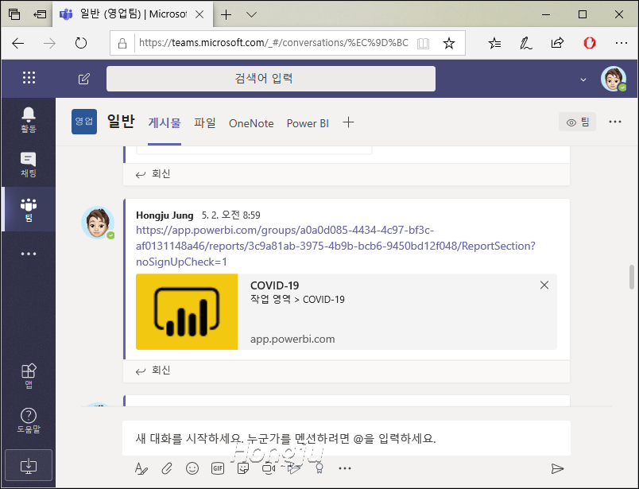Click app.powerbi.com card domain text
Viewport: 639px width, 489px height.
292,339
